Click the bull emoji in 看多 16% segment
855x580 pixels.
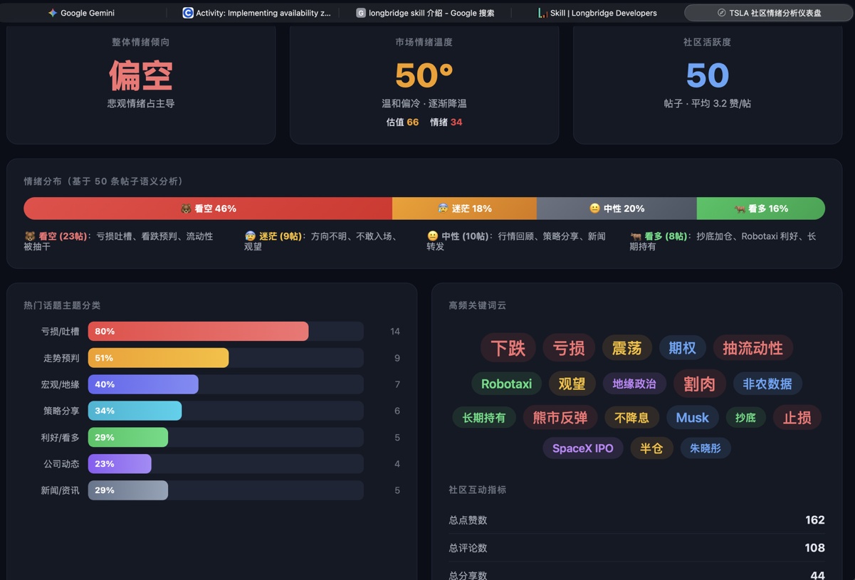740,209
